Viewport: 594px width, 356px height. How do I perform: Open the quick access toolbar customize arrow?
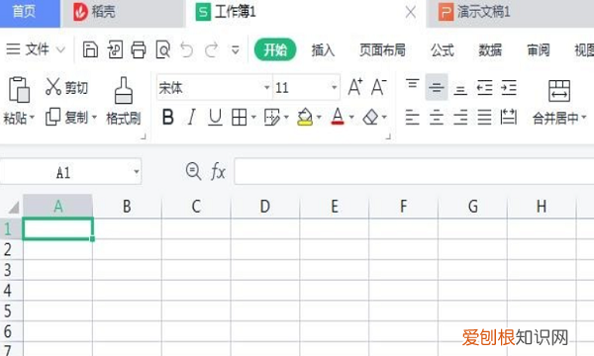[x=236, y=49]
